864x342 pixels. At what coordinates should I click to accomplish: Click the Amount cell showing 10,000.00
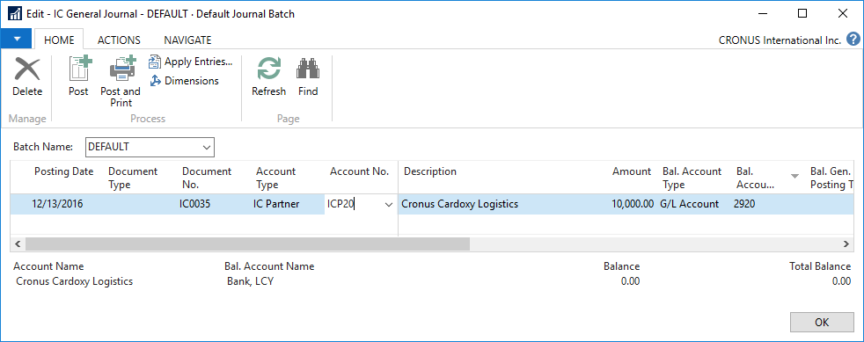[633, 204]
